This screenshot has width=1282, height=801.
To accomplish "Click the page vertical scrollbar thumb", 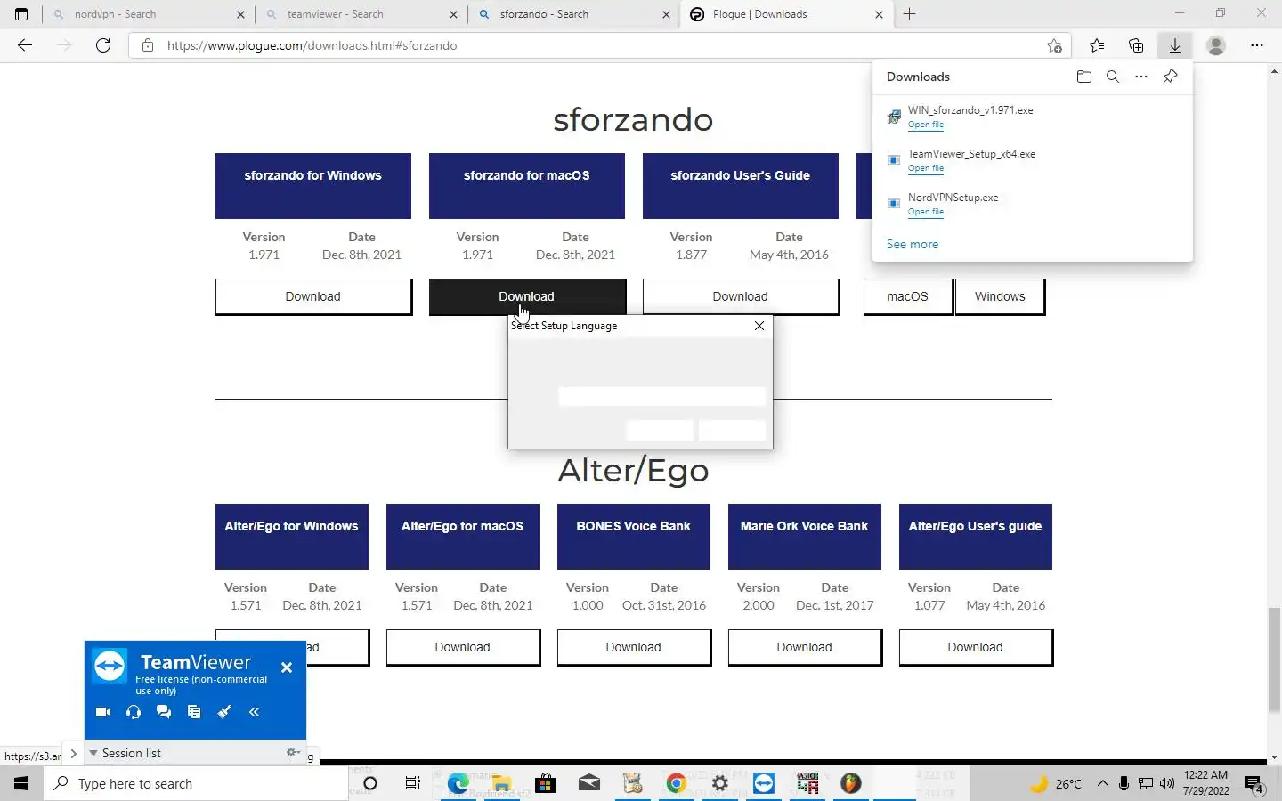I will 1274,659.
